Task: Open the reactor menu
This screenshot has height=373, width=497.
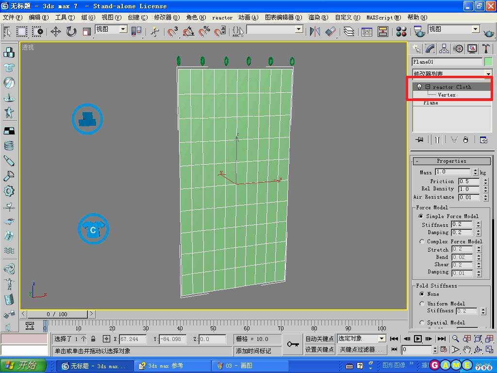Action: click(x=222, y=17)
